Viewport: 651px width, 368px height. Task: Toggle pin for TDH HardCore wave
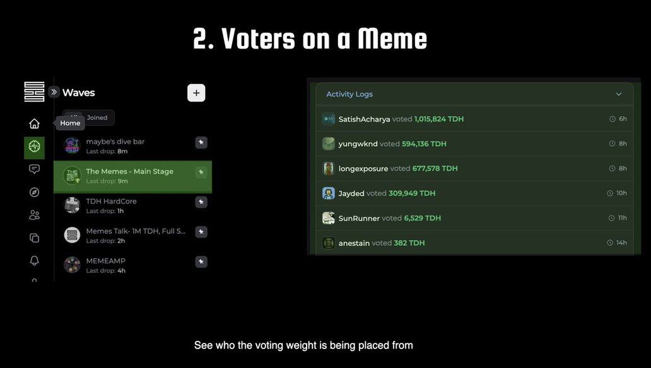201,202
